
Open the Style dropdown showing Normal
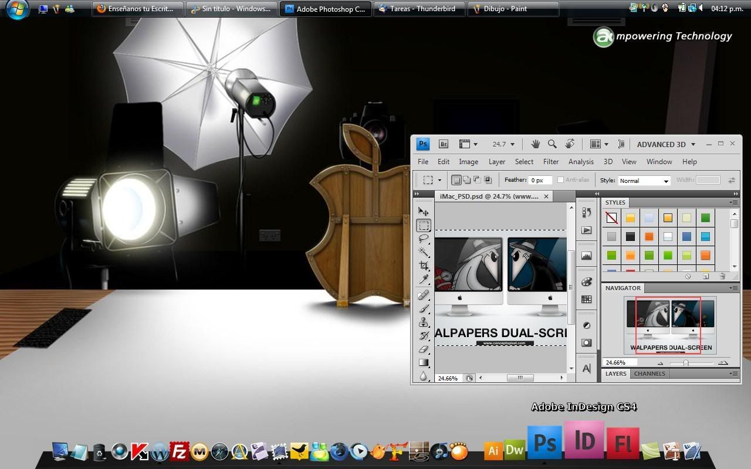point(644,181)
